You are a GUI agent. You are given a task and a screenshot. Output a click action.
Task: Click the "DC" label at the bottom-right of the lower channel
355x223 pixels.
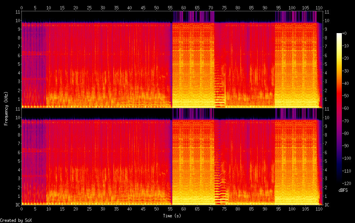click(x=327, y=205)
